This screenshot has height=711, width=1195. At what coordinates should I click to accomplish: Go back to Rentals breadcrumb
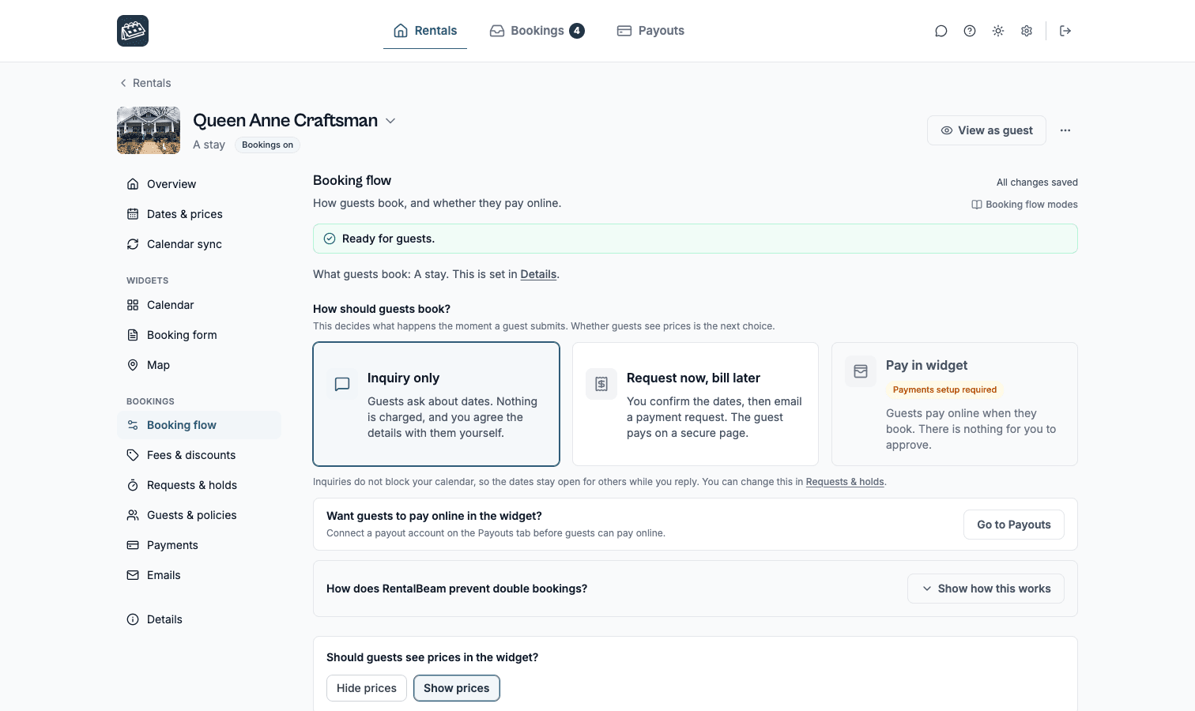point(145,83)
